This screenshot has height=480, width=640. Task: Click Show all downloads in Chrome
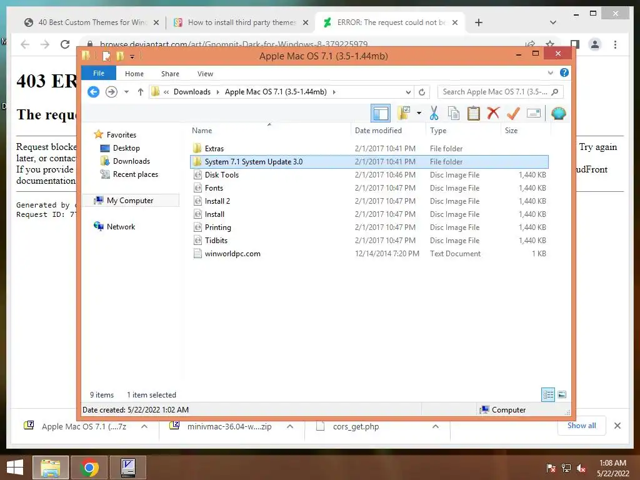[x=581, y=426]
